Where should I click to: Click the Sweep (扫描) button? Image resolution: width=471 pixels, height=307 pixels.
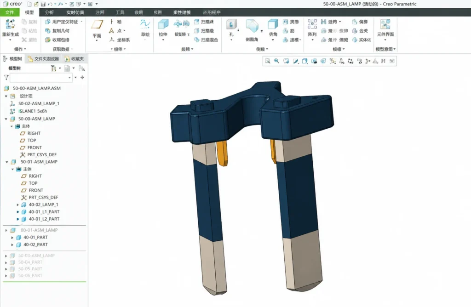204,22
